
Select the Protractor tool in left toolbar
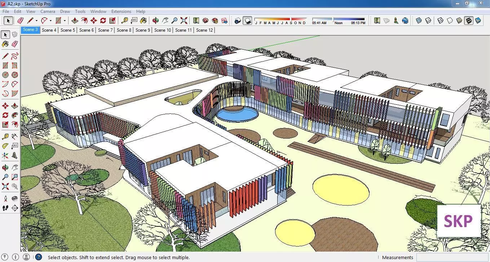pyautogui.click(x=5, y=146)
